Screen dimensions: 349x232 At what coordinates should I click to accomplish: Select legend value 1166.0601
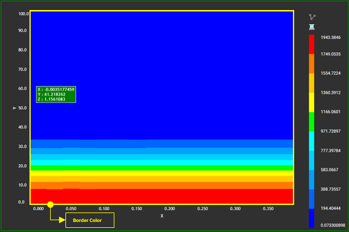click(331, 112)
